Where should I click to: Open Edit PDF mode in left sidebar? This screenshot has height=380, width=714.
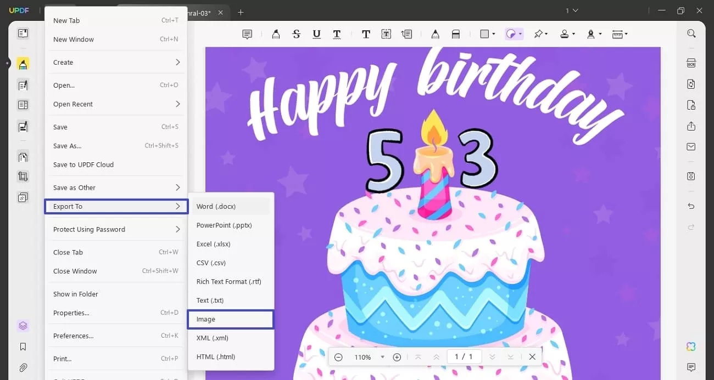coord(23,85)
